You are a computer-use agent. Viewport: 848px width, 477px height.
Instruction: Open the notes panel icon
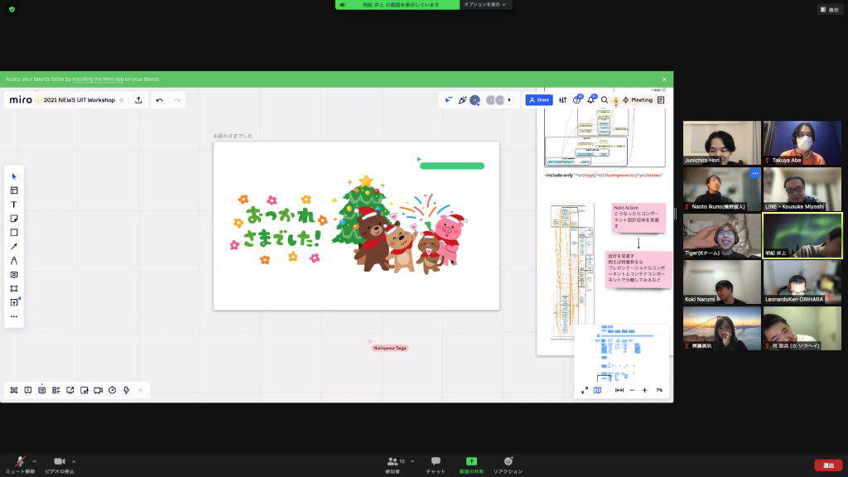point(661,100)
